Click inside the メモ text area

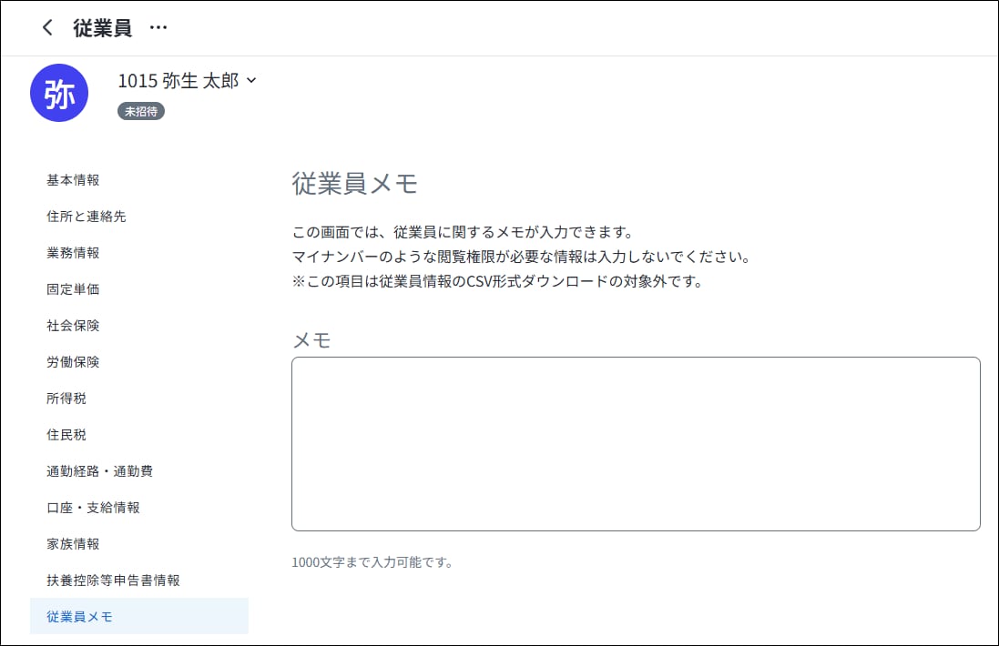pyautogui.click(x=635, y=444)
